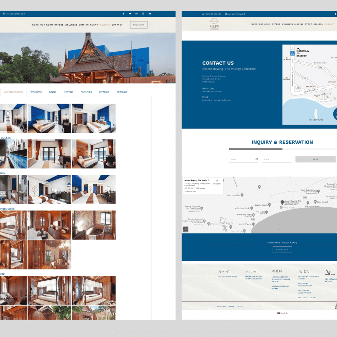337x337 pixels.
Task: Switch to the EXTERIOR gallery tab
Action: click(x=122, y=92)
